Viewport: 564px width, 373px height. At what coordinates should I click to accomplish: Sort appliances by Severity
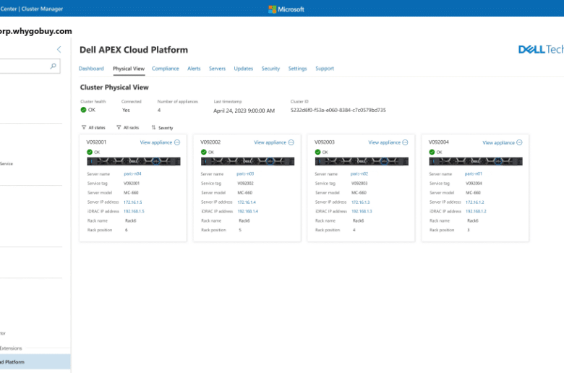click(x=162, y=128)
